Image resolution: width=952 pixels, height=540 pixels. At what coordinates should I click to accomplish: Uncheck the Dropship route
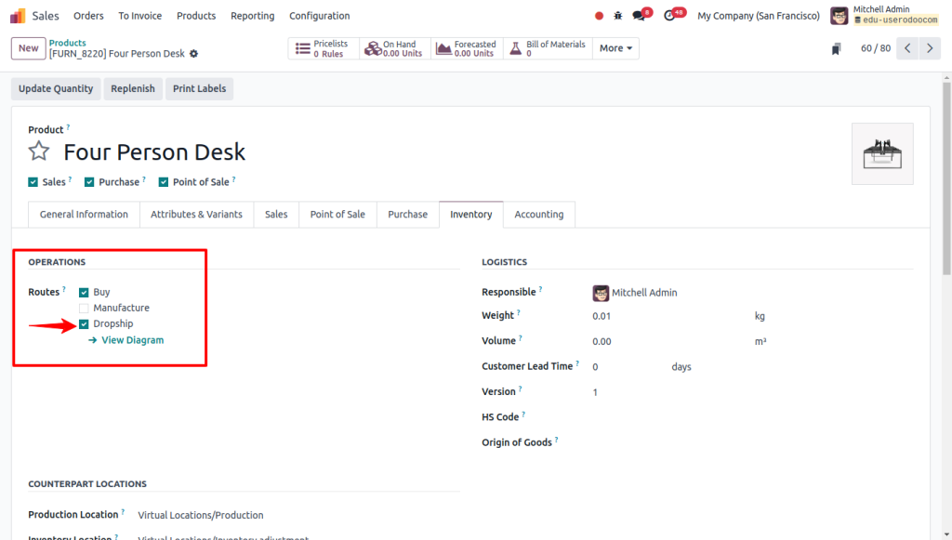point(84,324)
